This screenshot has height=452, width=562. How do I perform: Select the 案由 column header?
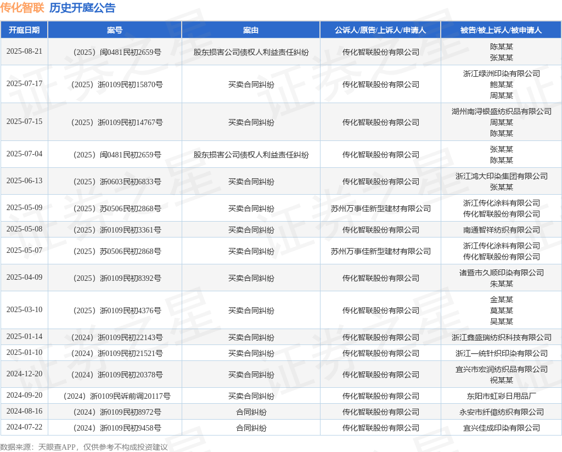(251, 30)
